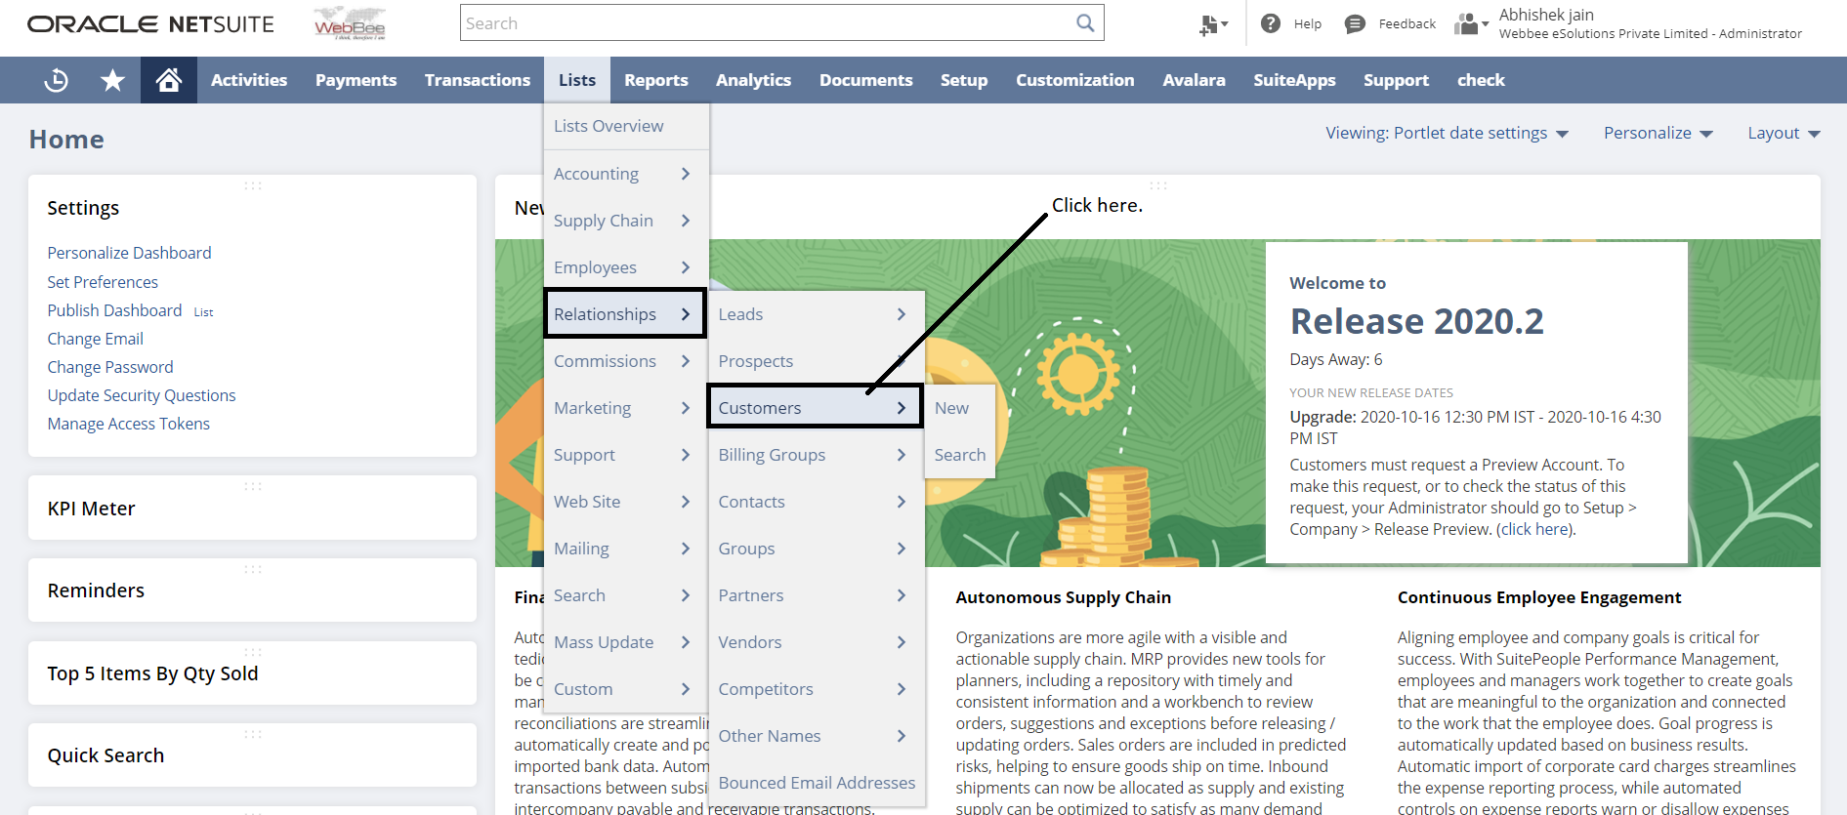Open the Activities menu
The width and height of the screenshot is (1847, 815).
[249, 80]
